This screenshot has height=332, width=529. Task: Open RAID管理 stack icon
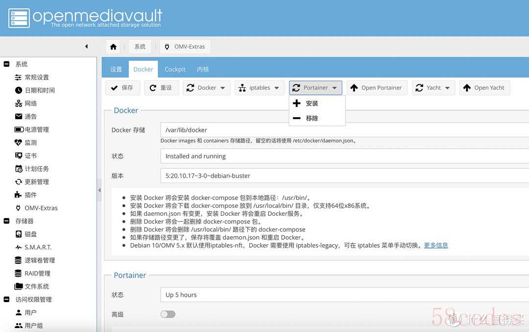pos(18,273)
